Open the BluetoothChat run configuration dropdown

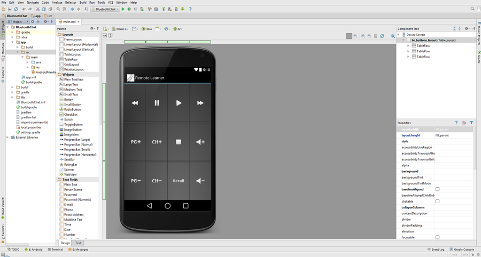click(105, 9)
